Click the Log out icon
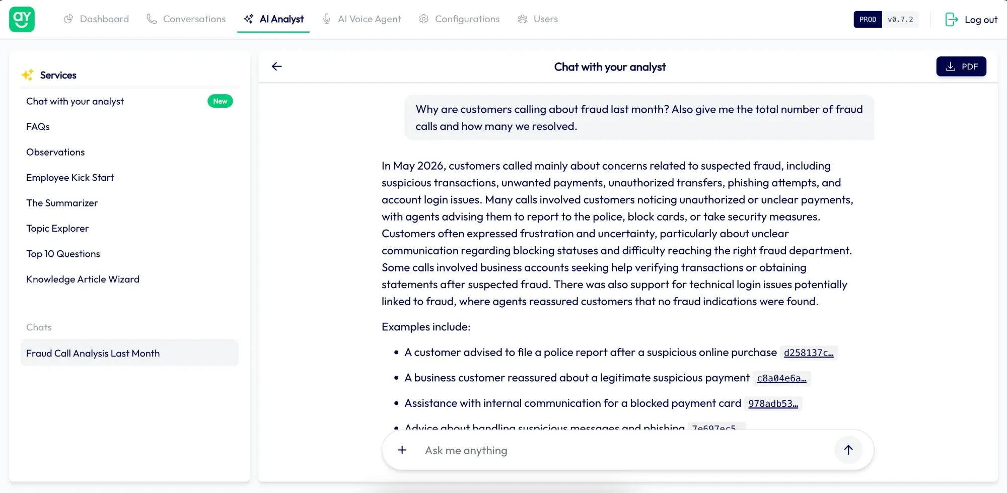The width and height of the screenshot is (1007, 493). [951, 20]
